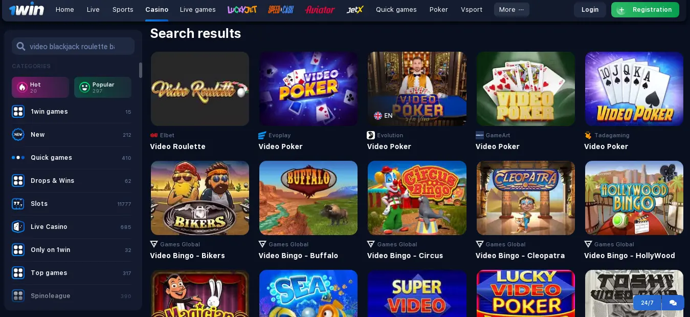The height and width of the screenshot is (317, 690).
Task: Launch the Speed & Cash logo link
Action: (x=281, y=10)
